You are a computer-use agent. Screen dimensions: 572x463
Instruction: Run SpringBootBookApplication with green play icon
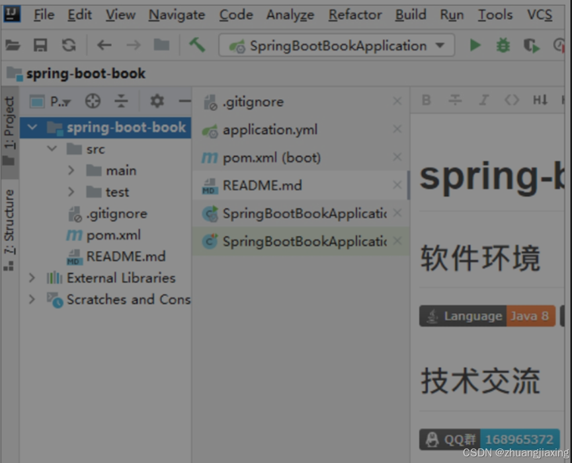pyautogui.click(x=475, y=45)
